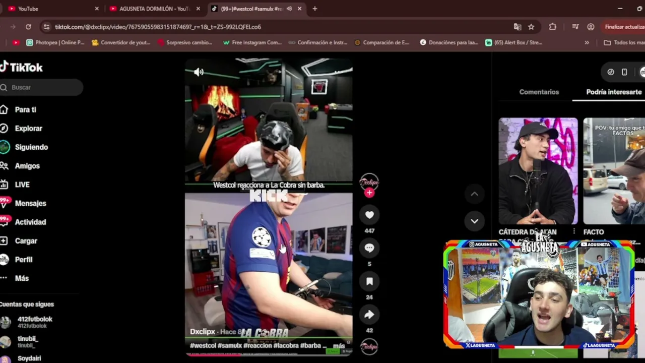Open the Photopea bookmark
The image size is (645, 363).
55,42
